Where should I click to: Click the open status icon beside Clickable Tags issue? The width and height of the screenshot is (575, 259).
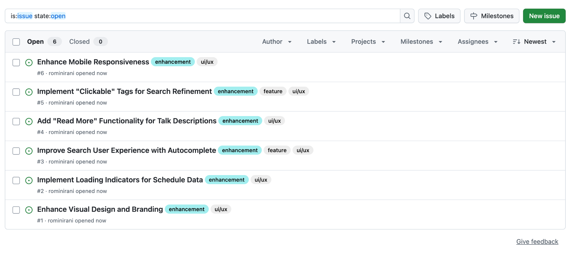(29, 92)
